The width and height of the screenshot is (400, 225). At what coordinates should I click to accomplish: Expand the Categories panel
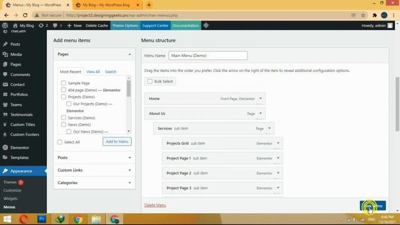click(x=129, y=182)
